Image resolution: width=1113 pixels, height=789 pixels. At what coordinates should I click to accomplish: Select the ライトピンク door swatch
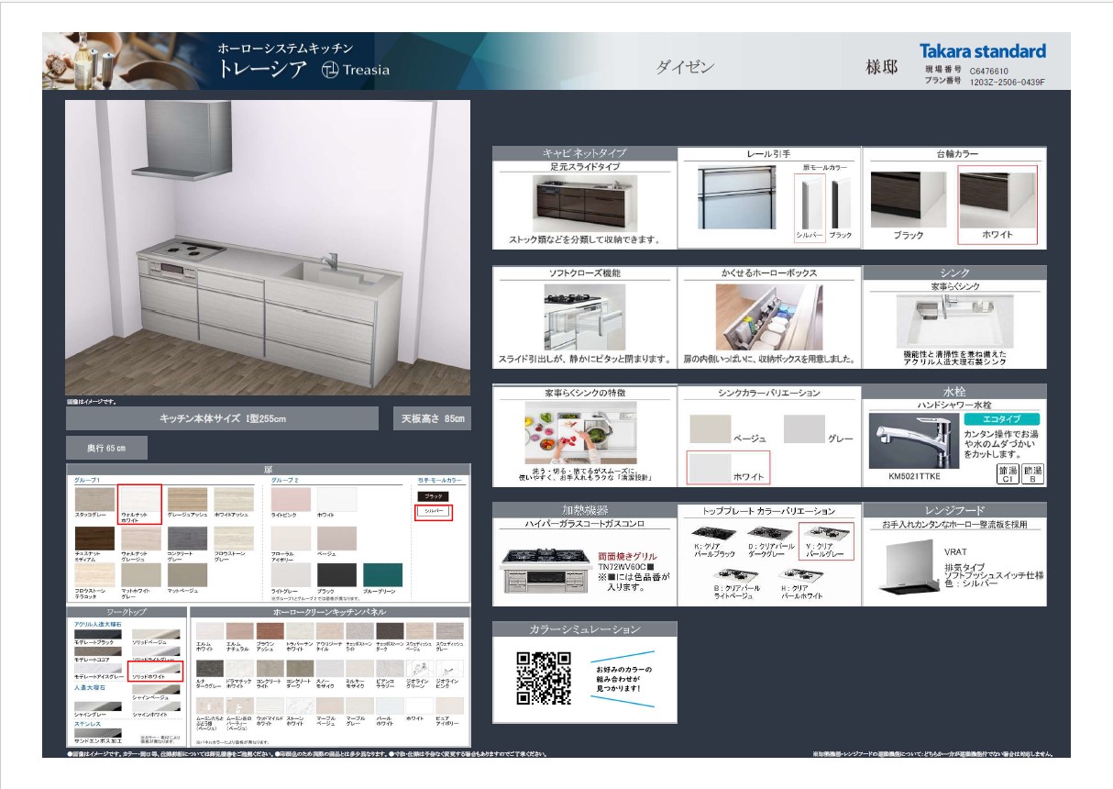291,499
